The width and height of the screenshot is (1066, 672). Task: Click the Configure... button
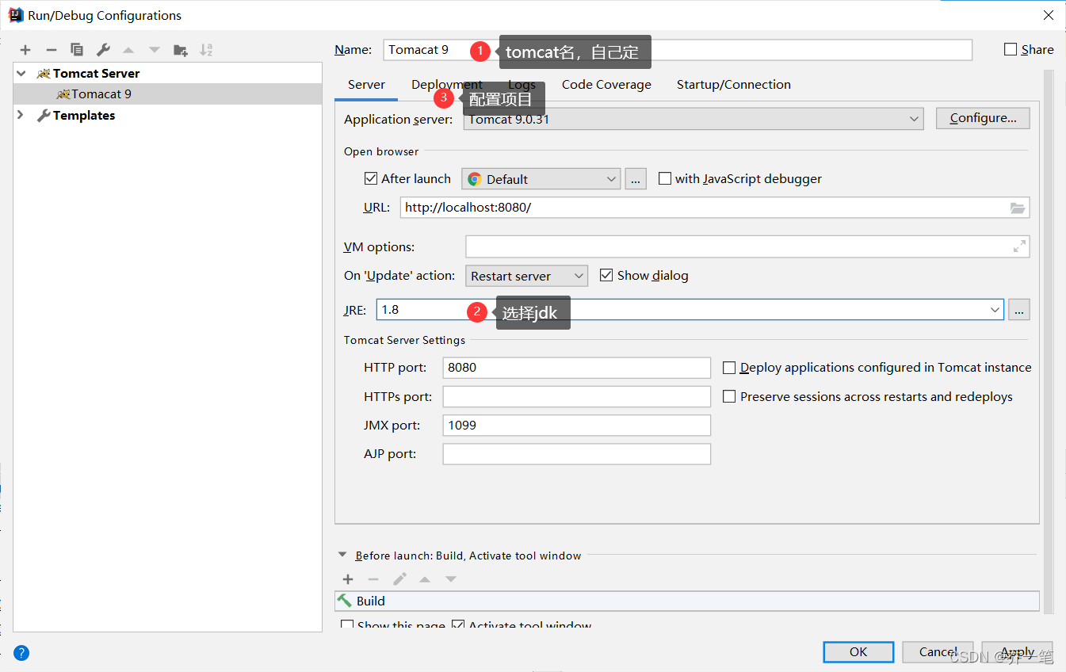[983, 118]
